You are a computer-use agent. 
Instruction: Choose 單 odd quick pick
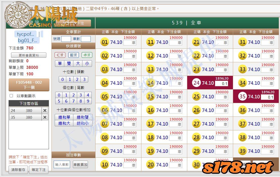pyautogui.click(x=60, y=63)
